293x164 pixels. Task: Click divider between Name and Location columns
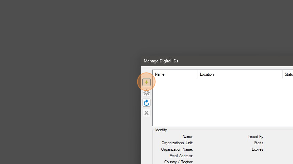[x=198, y=74]
